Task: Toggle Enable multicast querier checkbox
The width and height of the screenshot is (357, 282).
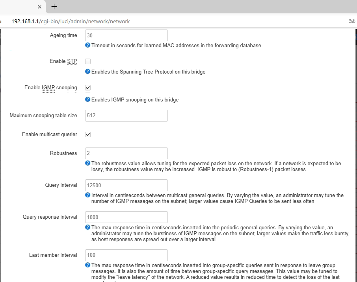Action: [x=88, y=134]
